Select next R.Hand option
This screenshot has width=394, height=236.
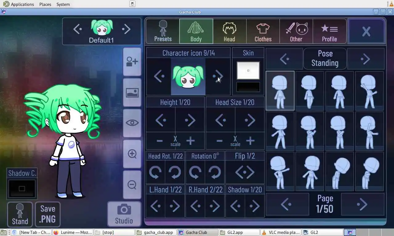(215, 206)
